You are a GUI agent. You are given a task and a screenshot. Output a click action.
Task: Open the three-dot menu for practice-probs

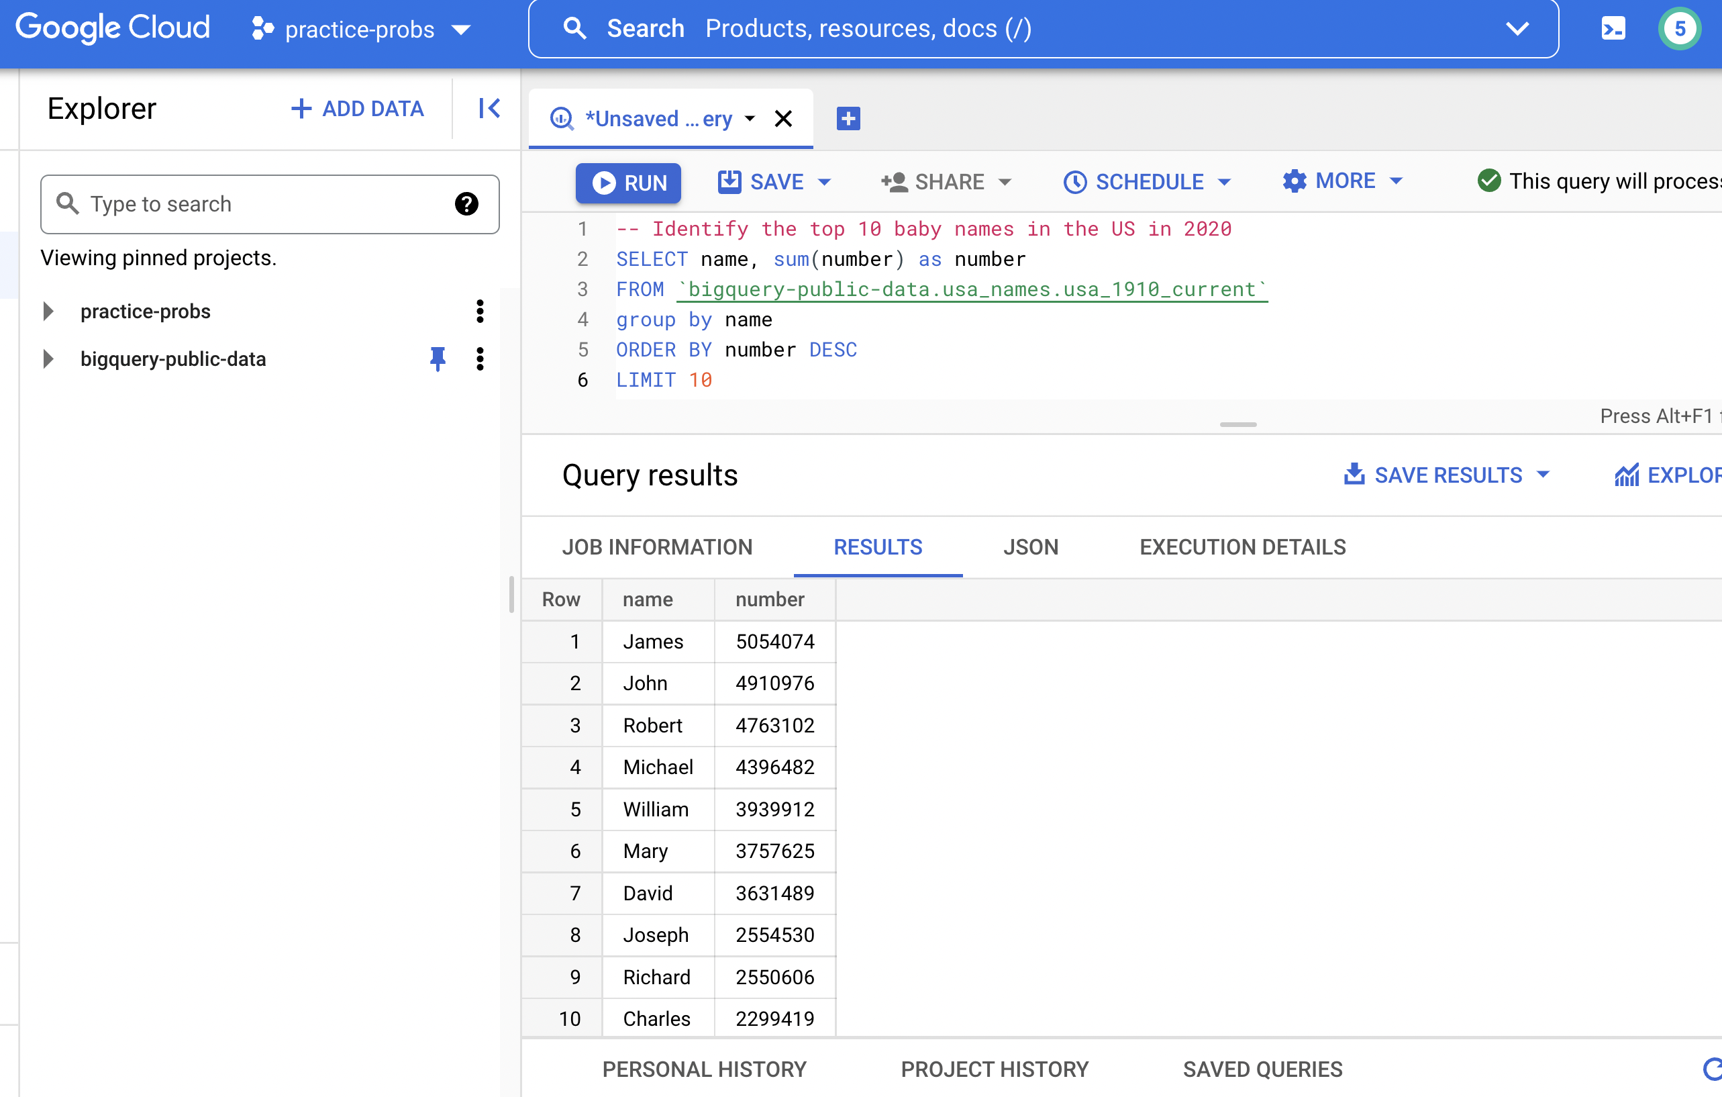pyautogui.click(x=480, y=312)
